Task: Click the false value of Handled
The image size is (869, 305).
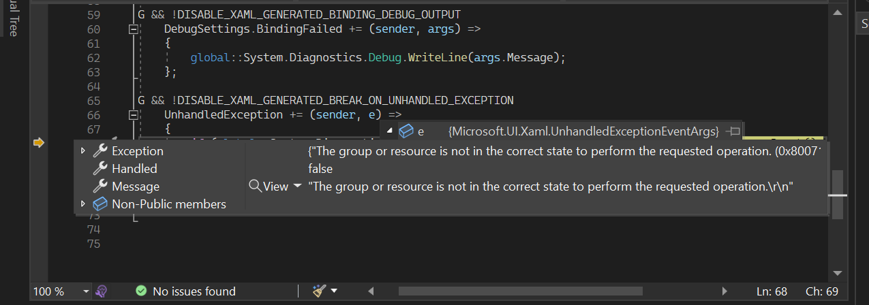Action: coord(320,169)
